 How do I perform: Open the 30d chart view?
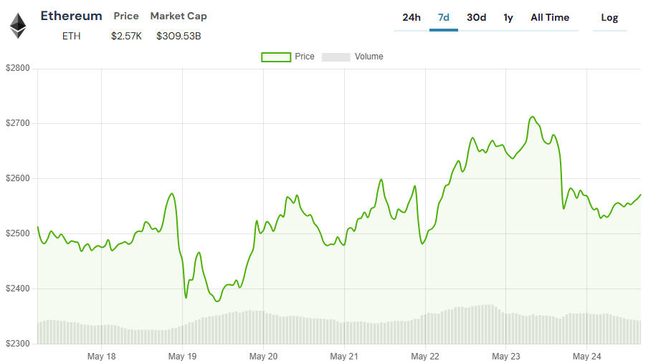point(476,18)
